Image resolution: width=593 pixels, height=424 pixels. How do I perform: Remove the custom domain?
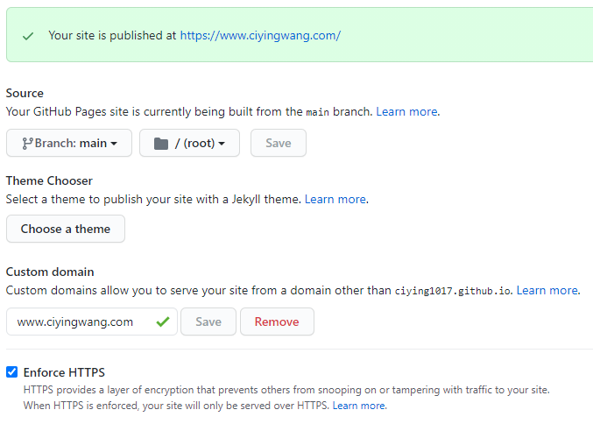click(277, 322)
